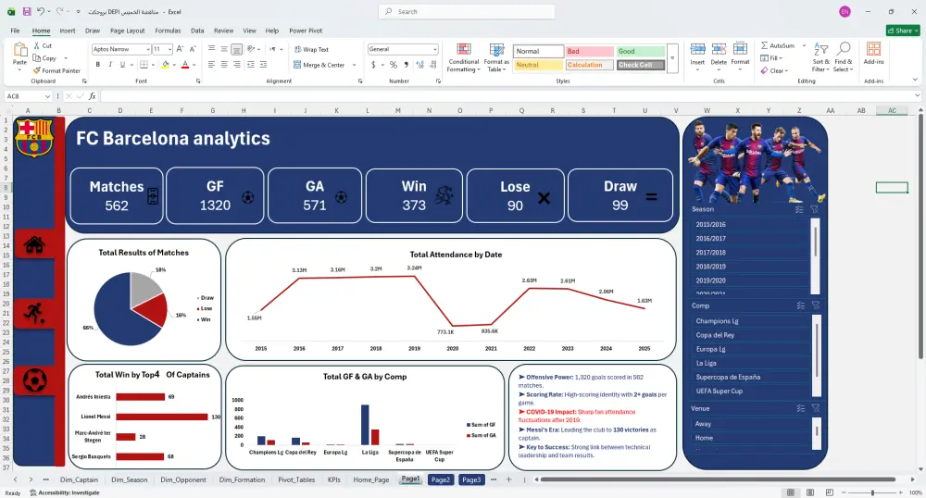This screenshot has height=498, width=926.
Task: Clear filter on Venue slicer
Action: click(x=816, y=408)
